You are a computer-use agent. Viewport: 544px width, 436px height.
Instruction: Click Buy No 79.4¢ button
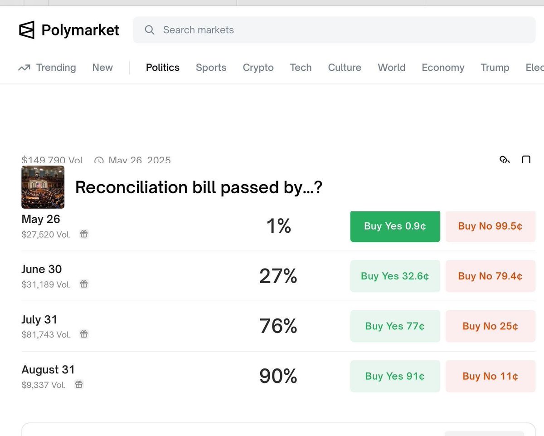pos(491,276)
